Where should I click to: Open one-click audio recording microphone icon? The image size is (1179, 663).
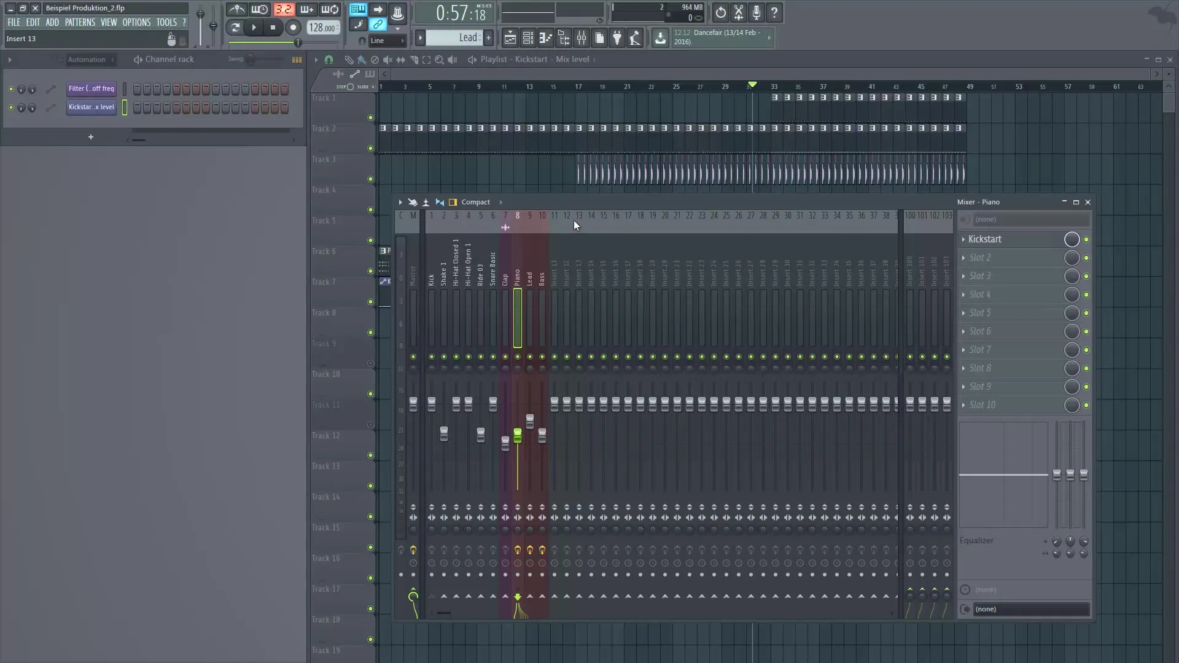tap(757, 12)
